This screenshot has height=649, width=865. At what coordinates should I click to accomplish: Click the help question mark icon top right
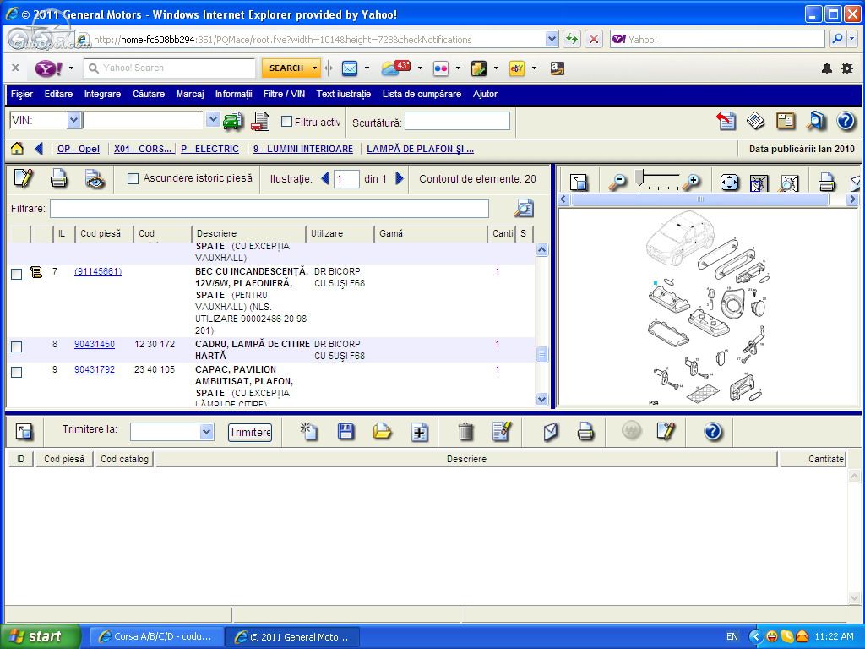click(846, 121)
